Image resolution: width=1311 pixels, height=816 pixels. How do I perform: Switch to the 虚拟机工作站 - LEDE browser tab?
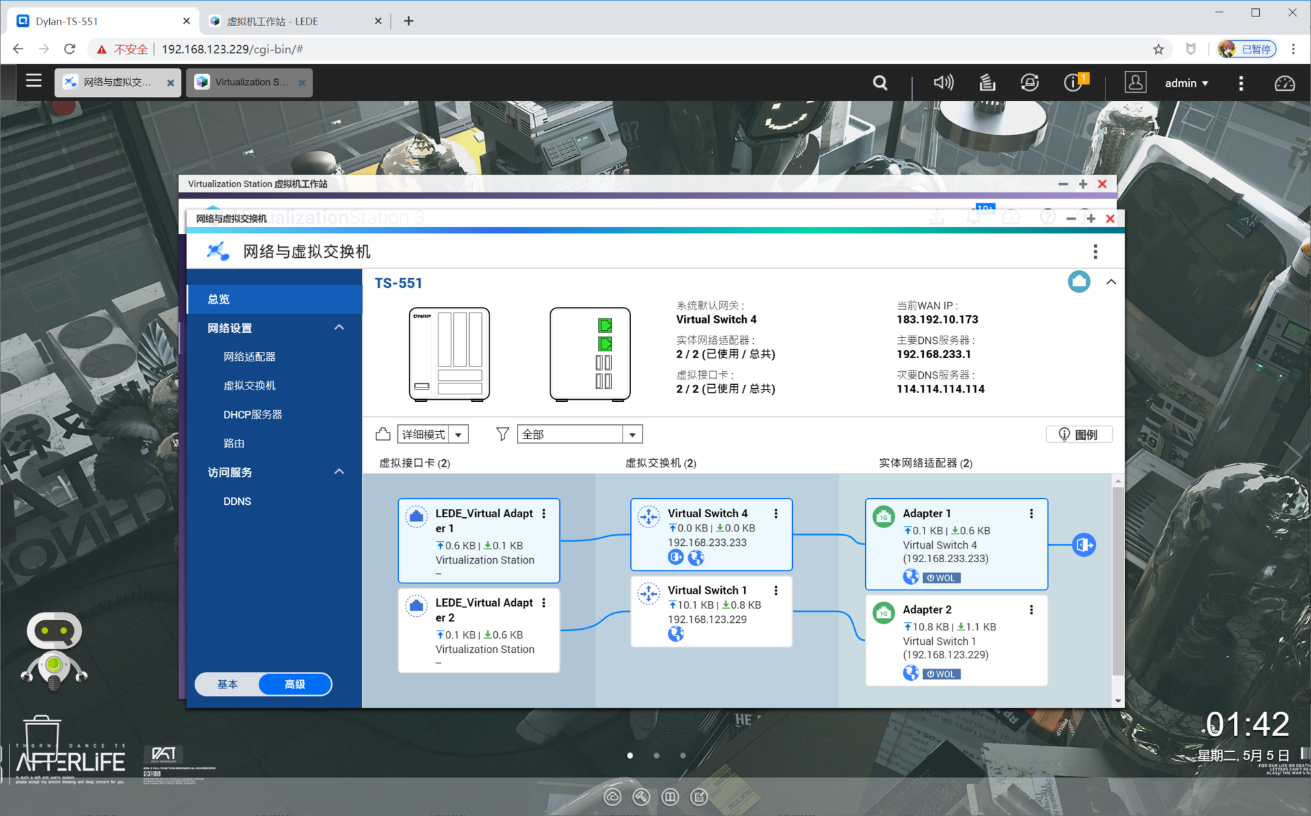[x=296, y=21]
